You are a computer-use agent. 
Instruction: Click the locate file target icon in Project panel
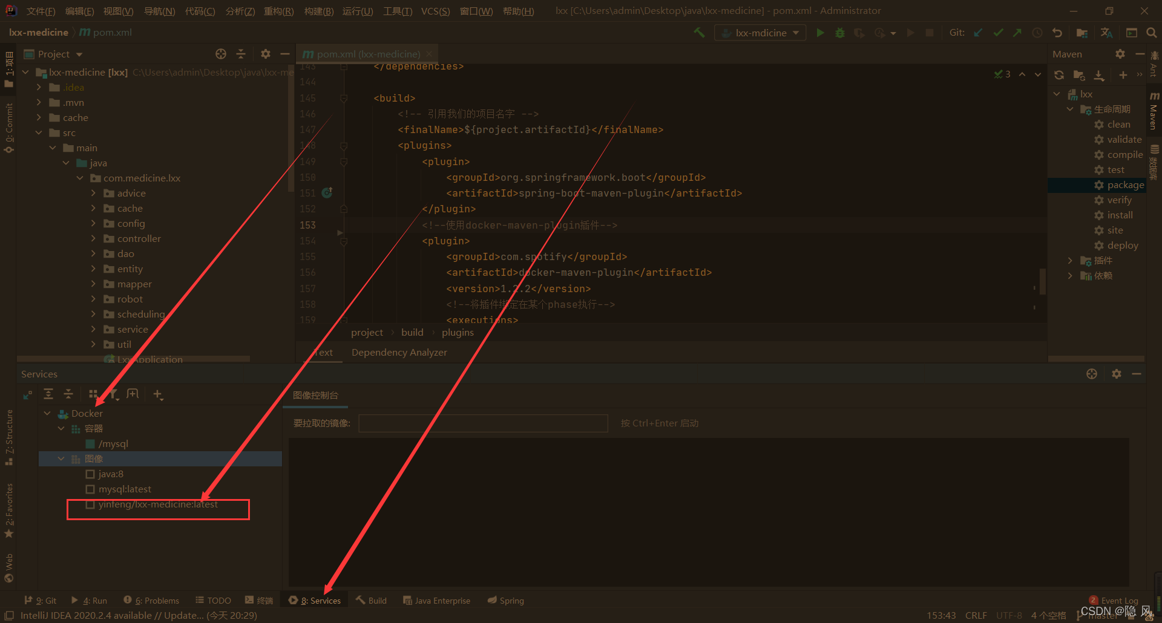221,54
